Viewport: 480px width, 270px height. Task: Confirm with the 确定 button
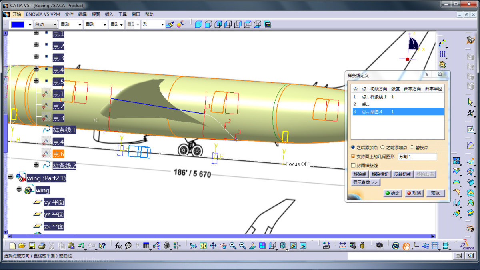tap(392, 193)
